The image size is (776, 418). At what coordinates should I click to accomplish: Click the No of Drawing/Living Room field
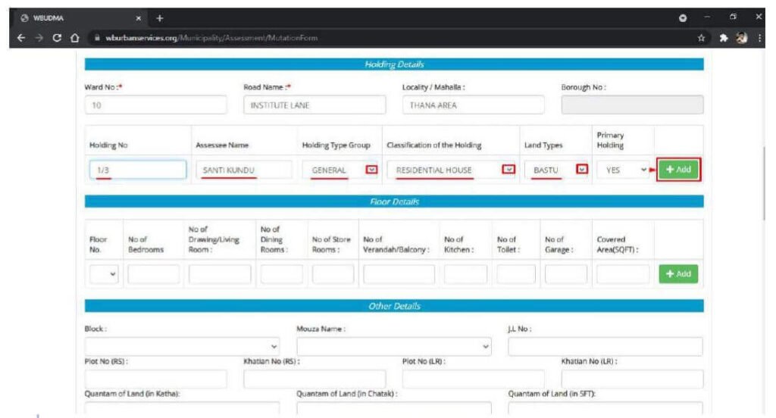220,273
